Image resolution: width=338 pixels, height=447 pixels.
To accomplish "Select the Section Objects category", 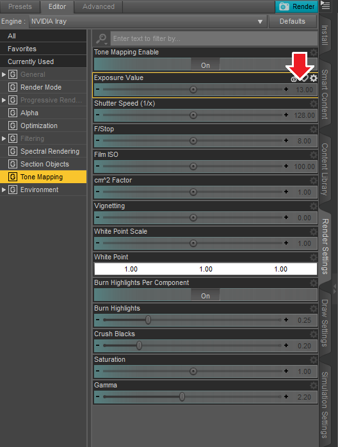I will (x=44, y=164).
